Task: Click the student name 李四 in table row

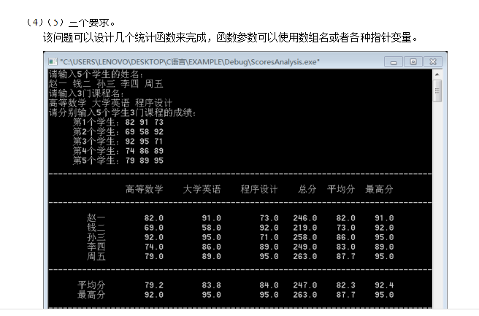Action: [96, 247]
